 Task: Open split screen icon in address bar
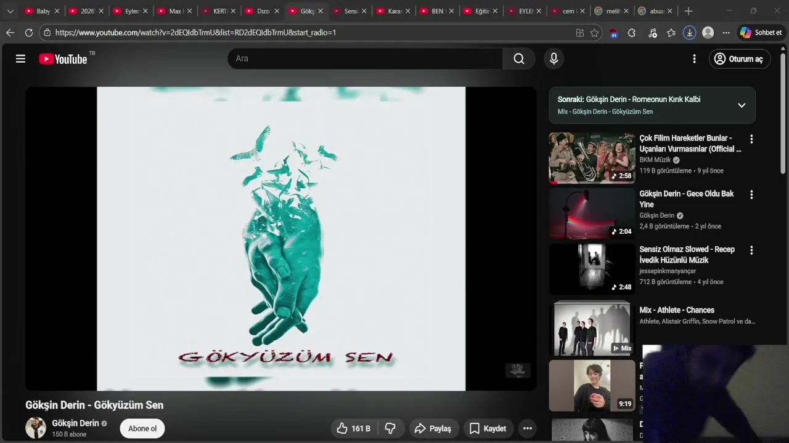(579, 33)
